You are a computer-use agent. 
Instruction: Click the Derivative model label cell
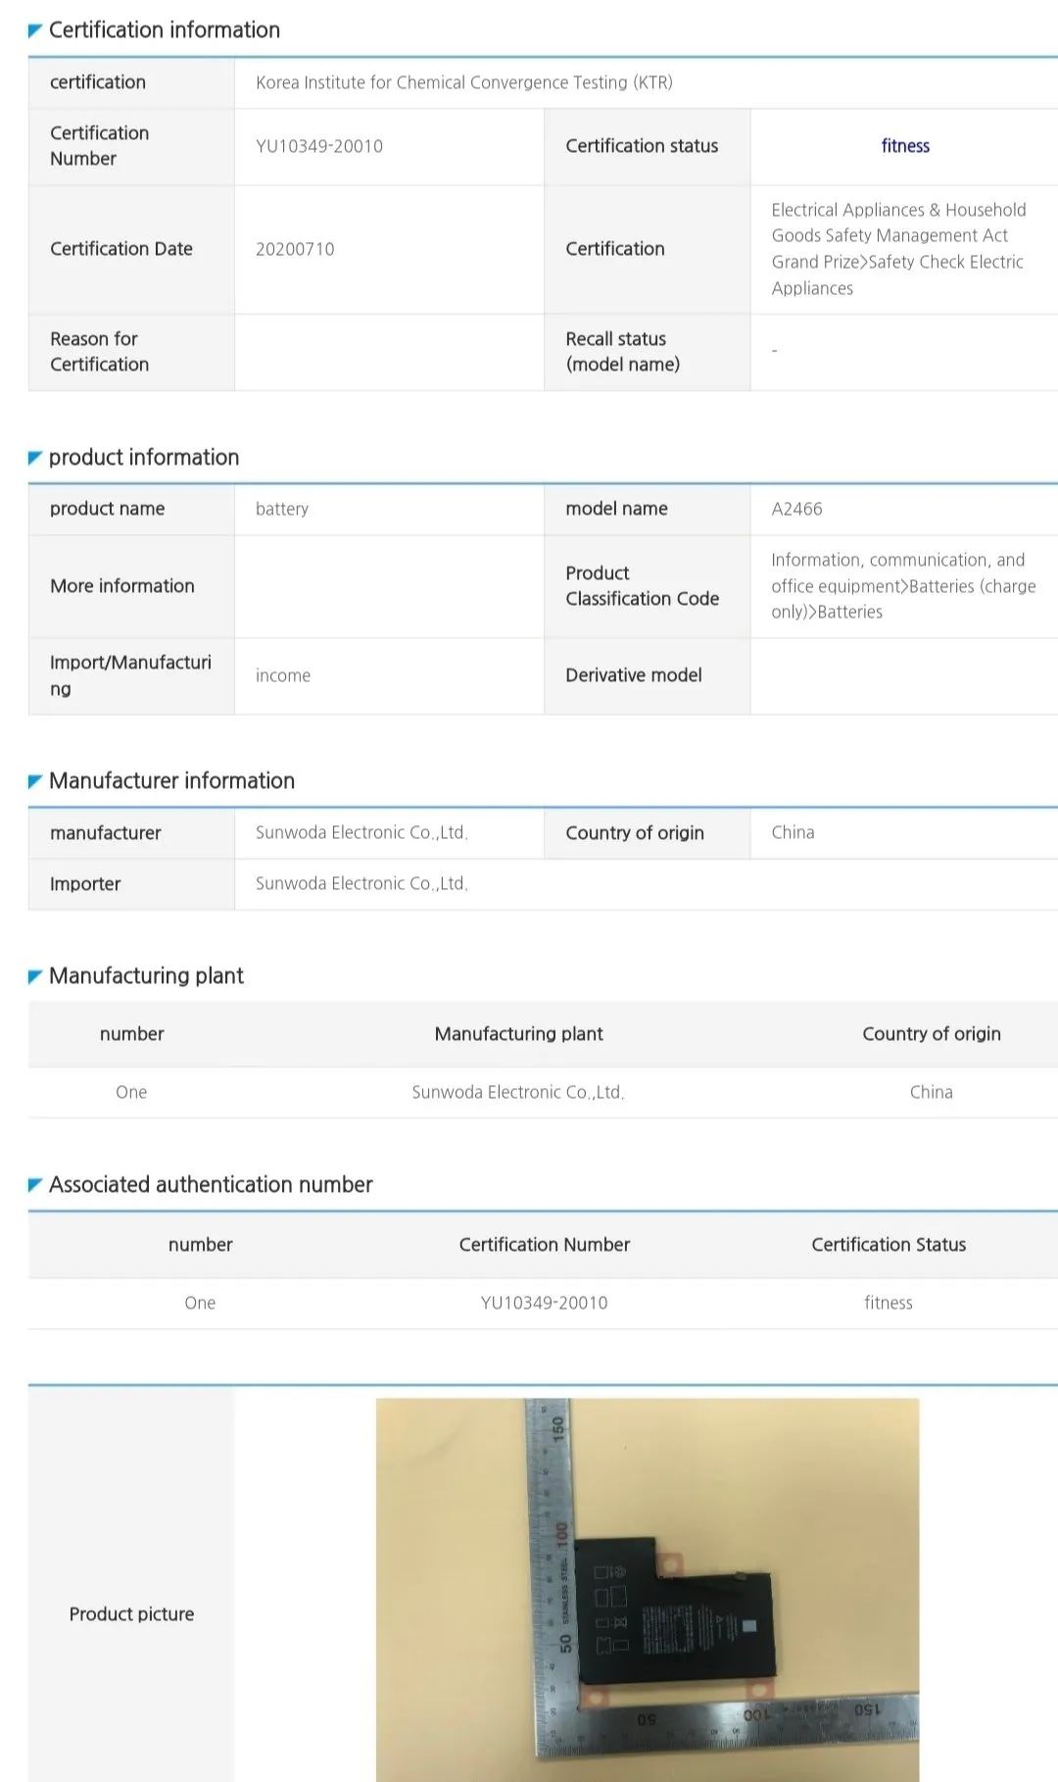point(633,675)
